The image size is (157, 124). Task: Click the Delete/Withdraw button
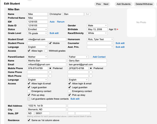tap(144, 4)
